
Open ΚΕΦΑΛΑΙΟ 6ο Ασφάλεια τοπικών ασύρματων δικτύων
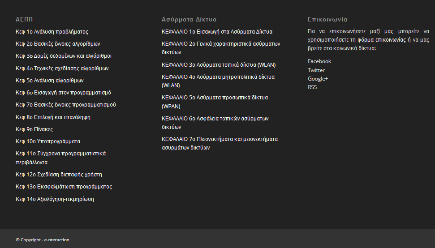(x=215, y=123)
